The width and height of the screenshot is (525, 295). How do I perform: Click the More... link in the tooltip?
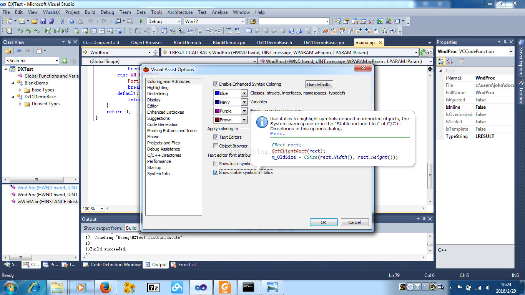click(x=278, y=134)
